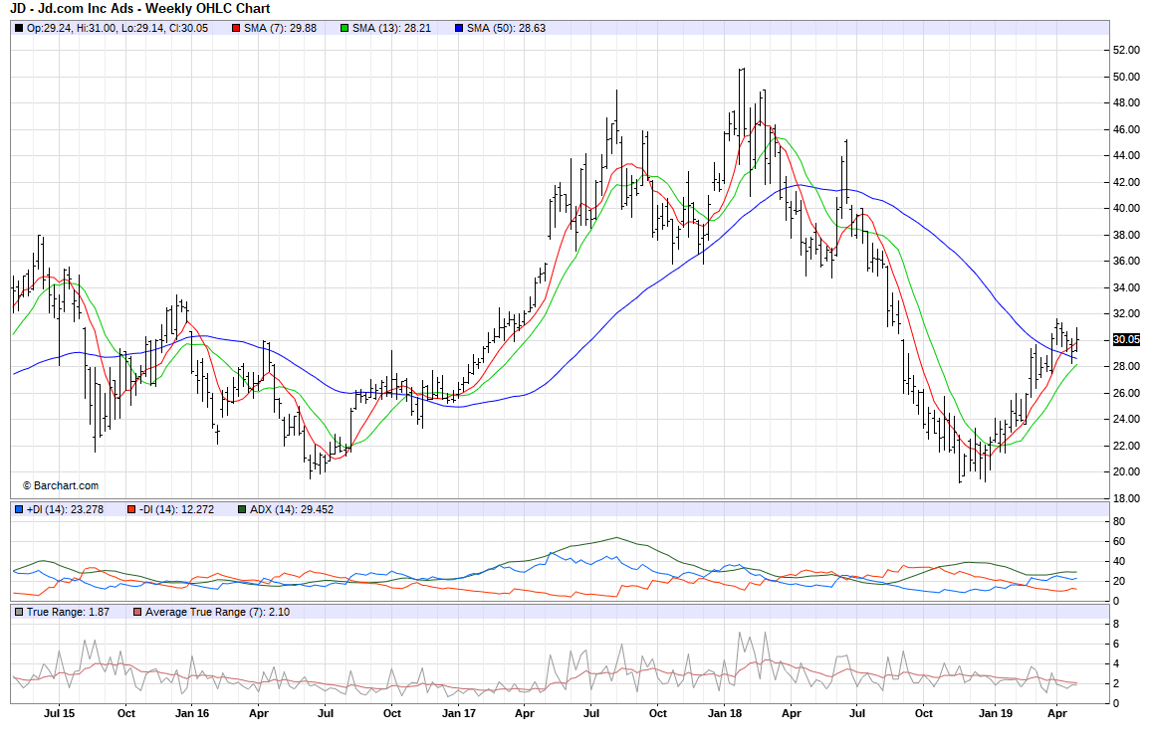The image size is (1151, 744).
Task: Click the 80 level on the DI/ADX axis
Action: (x=1119, y=522)
